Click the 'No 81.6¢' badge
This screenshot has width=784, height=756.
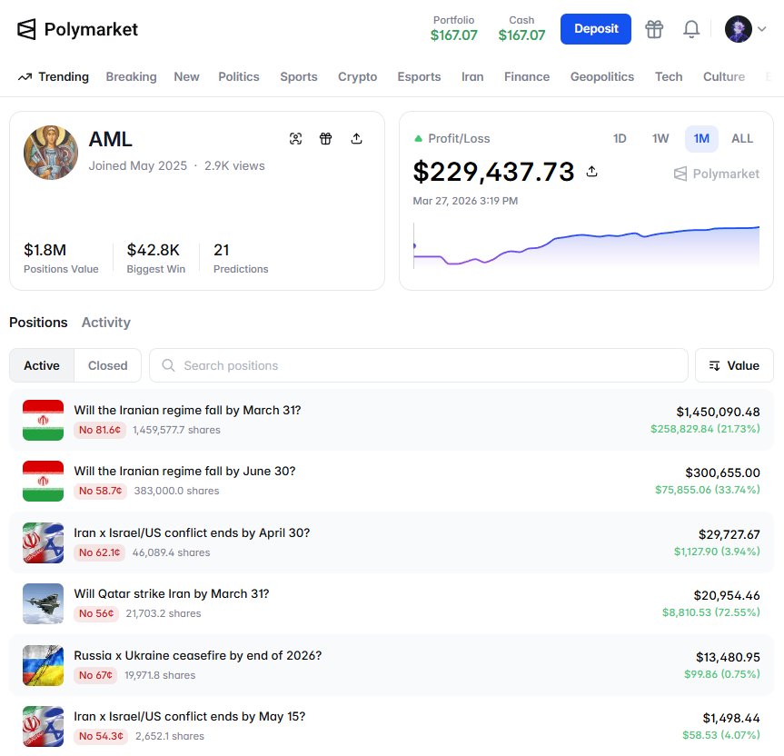click(100, 430)
